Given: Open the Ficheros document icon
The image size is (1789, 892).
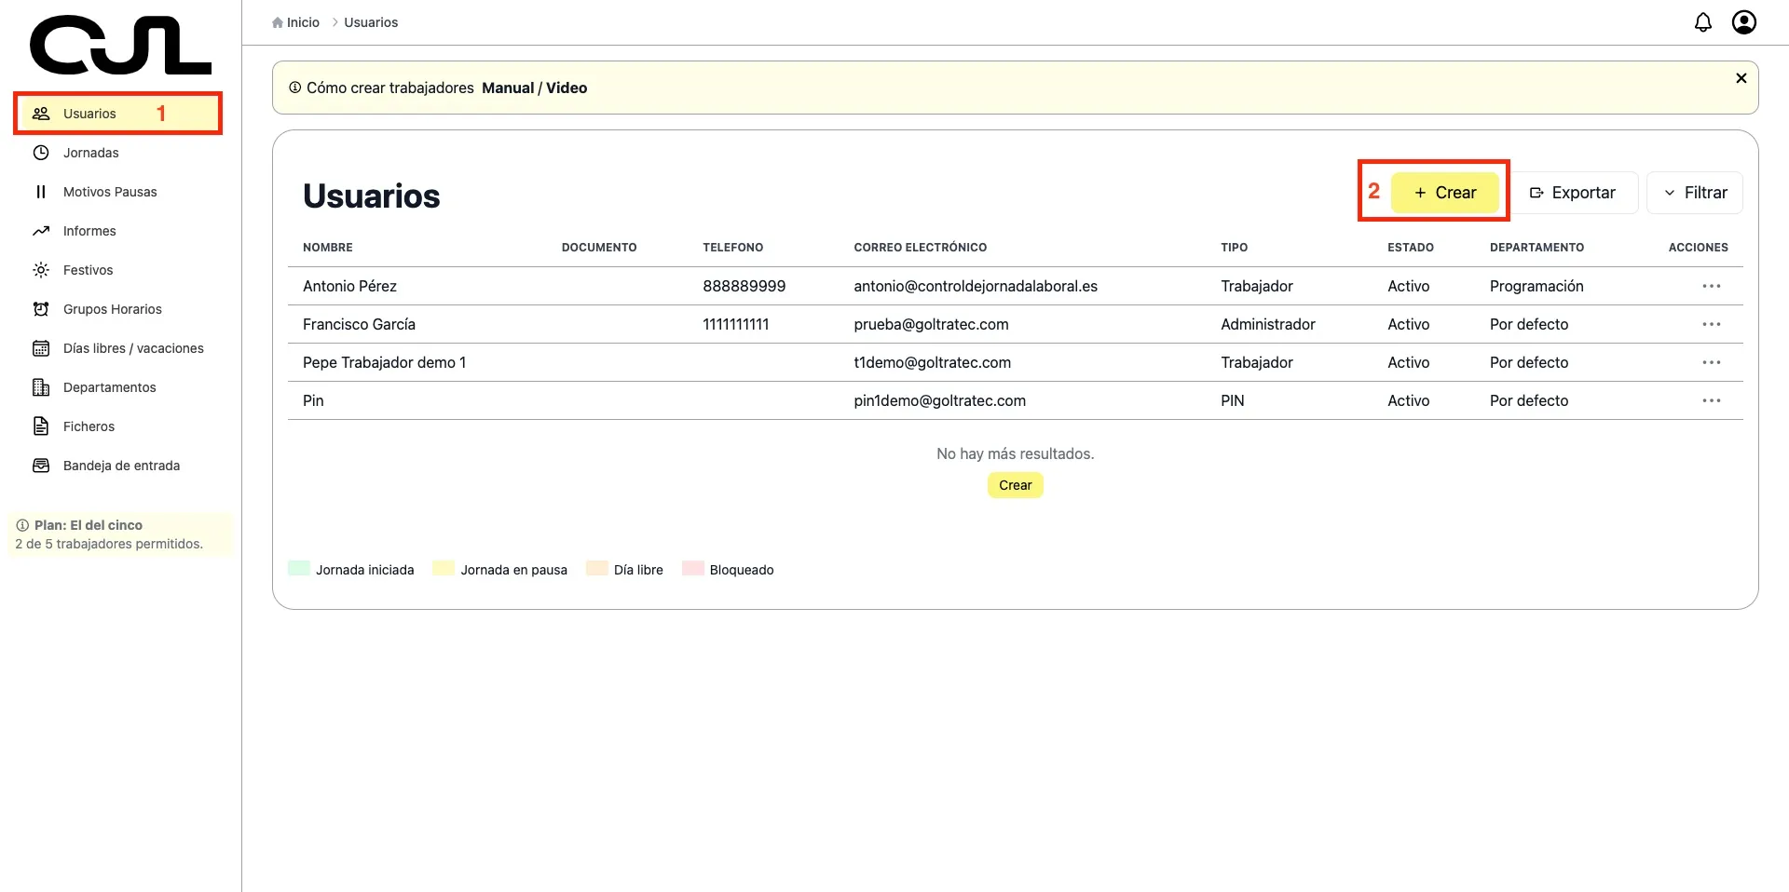Looking at the screenshot, I should pyautogui.click(x=41, y=426).
